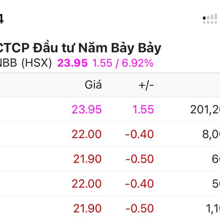Screen dimensions: 220x220
Task: Select the 23.95 price in the first row
Action: (87, 109)
